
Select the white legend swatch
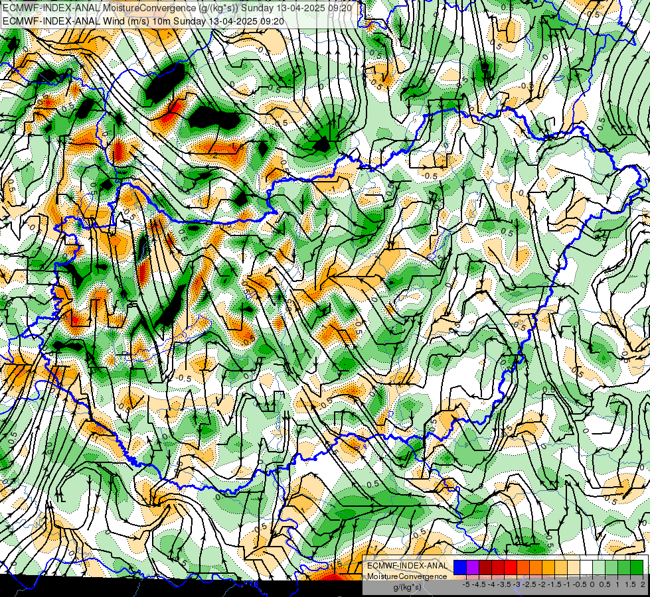pos(586,567)
